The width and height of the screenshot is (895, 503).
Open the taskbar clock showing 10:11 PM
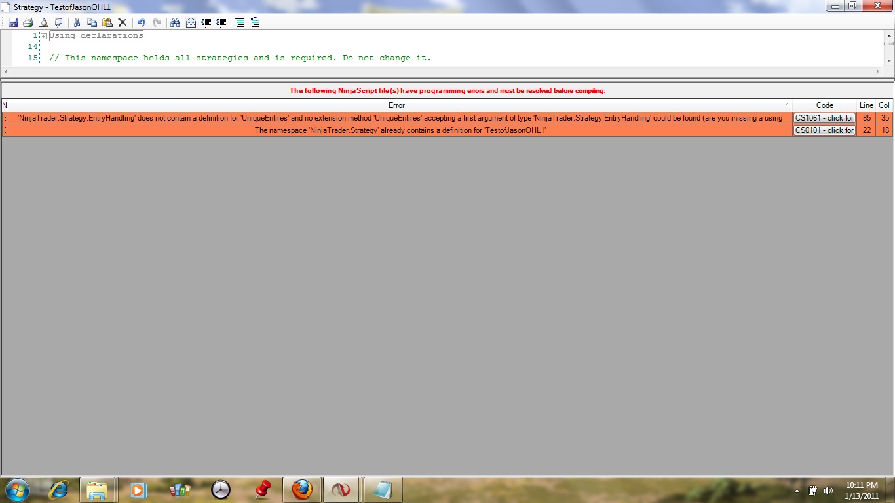coord(862,490)
